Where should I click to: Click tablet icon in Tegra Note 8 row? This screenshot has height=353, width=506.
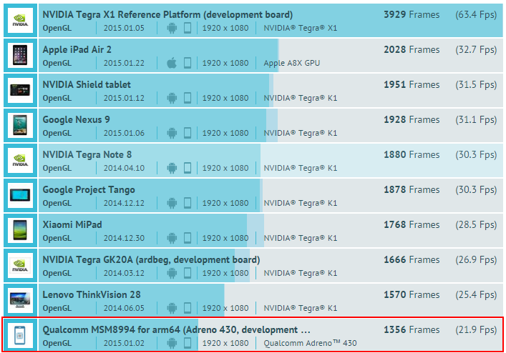click(x=188, y=168)
